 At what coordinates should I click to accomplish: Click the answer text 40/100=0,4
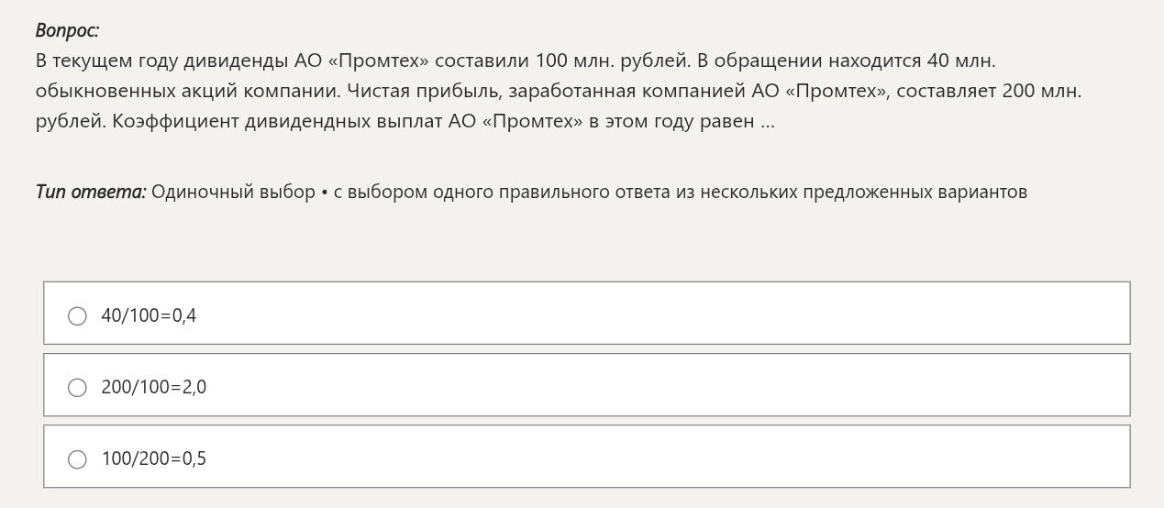[x=149, y=315]
